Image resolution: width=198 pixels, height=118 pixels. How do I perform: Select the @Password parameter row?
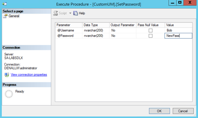pyautogui.click(x=124, y=36)
